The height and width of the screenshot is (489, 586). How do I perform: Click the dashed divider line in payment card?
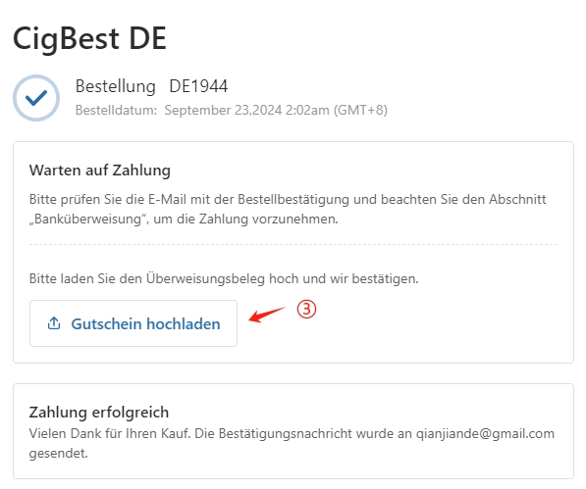point(293,245)
